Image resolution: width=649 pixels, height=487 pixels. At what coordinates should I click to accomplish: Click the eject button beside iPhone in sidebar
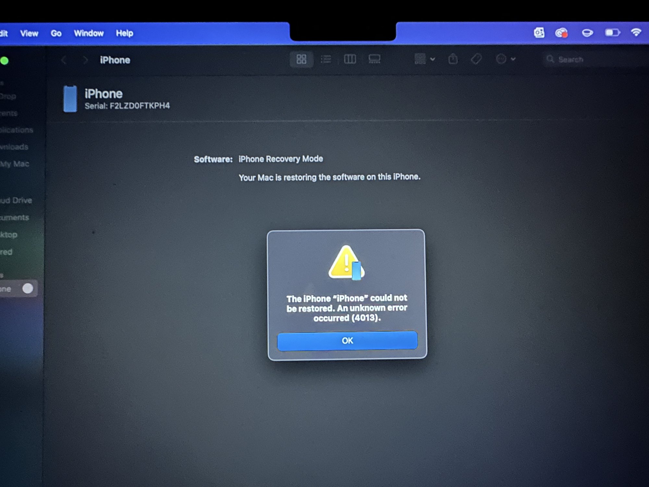[28, 288]
